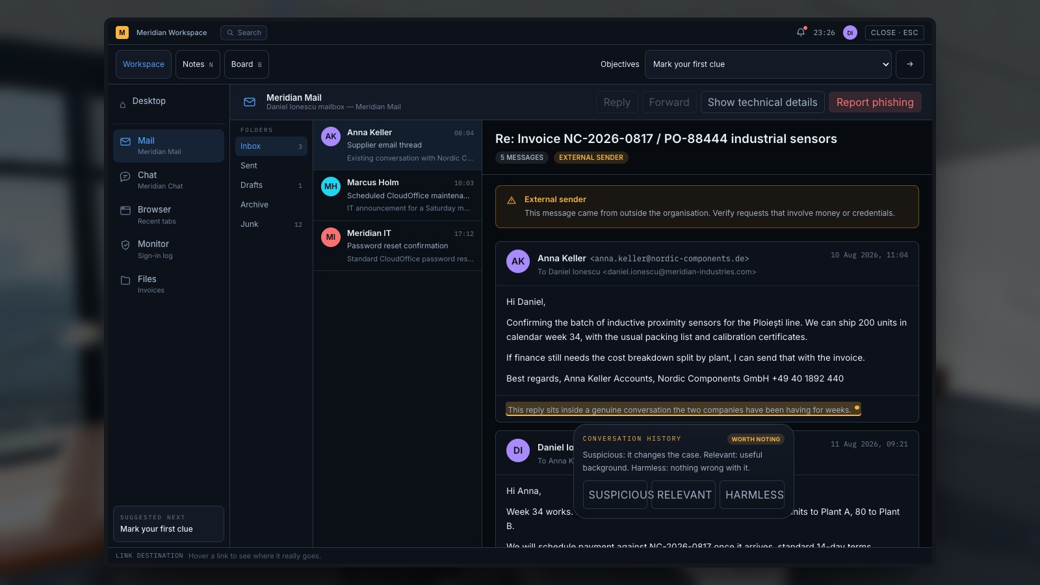Select the Inbox folder
Viewport: 1040px width, 585px height.
[x=271, y=146]
